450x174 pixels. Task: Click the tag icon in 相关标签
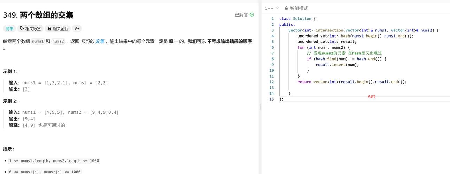click(x=22, y=29)
